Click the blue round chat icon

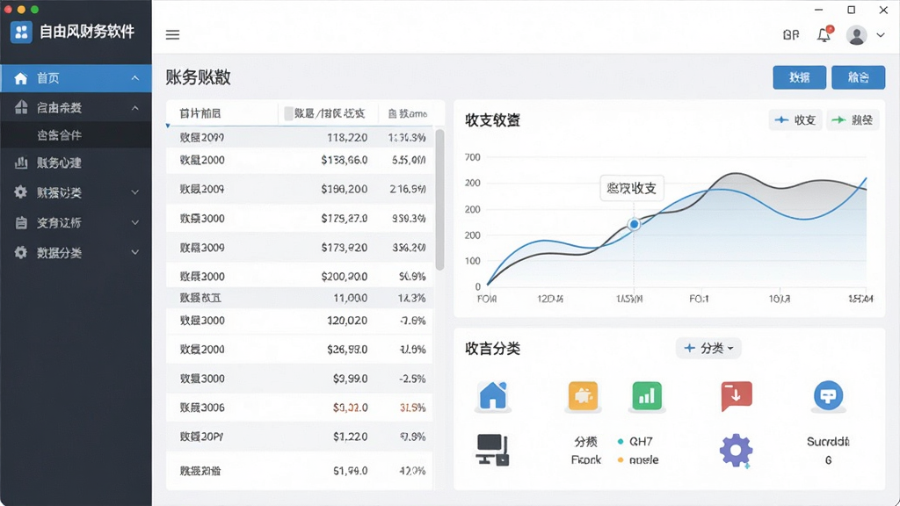(x=828, y=395)
